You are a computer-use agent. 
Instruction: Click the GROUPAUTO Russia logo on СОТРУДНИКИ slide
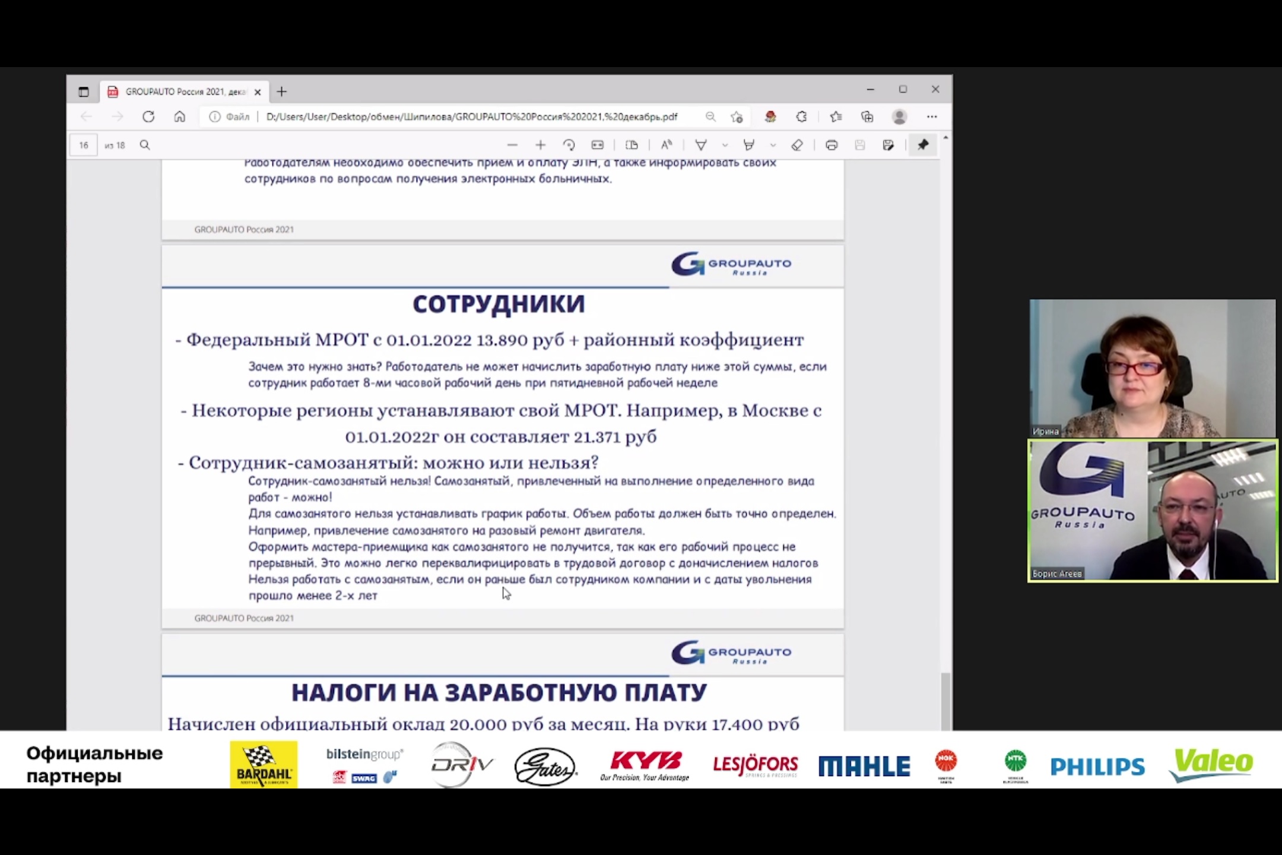tap(731, 264)
